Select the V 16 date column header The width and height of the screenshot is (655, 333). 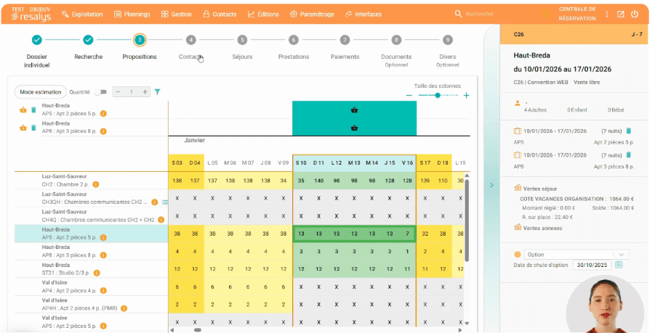(407, 163)
